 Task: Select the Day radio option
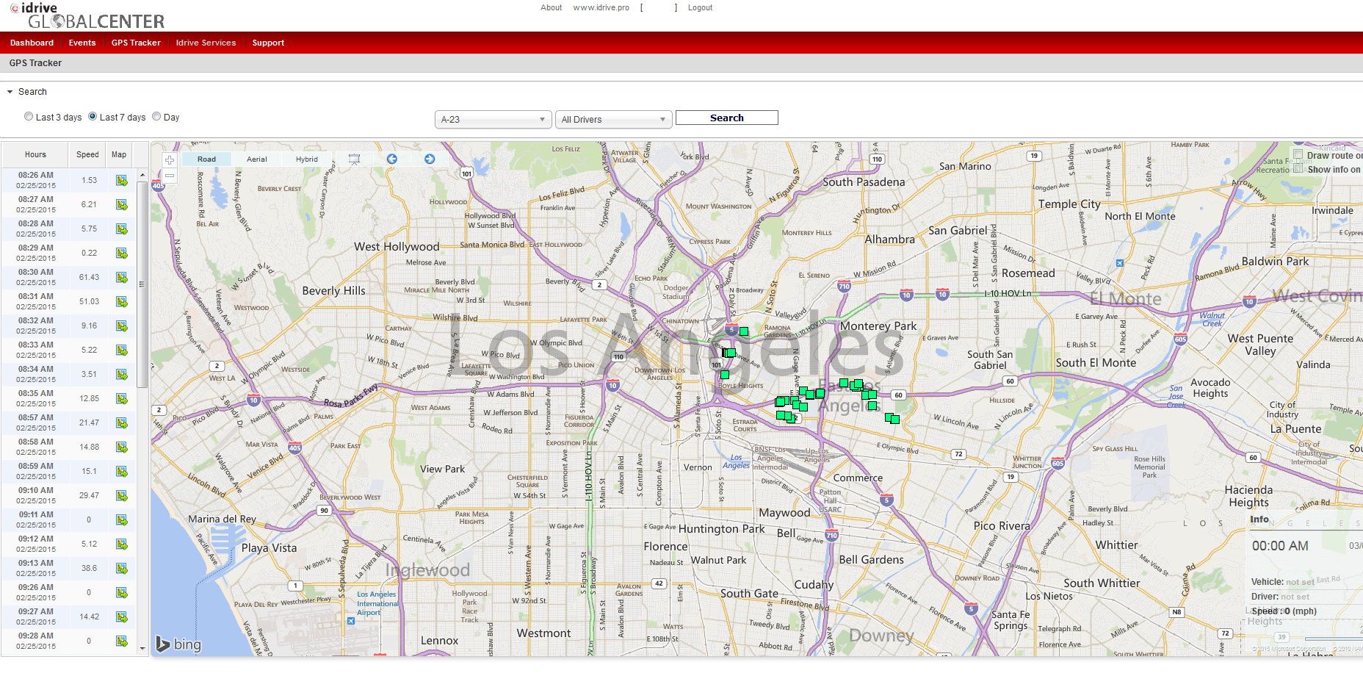click(156, 117)
